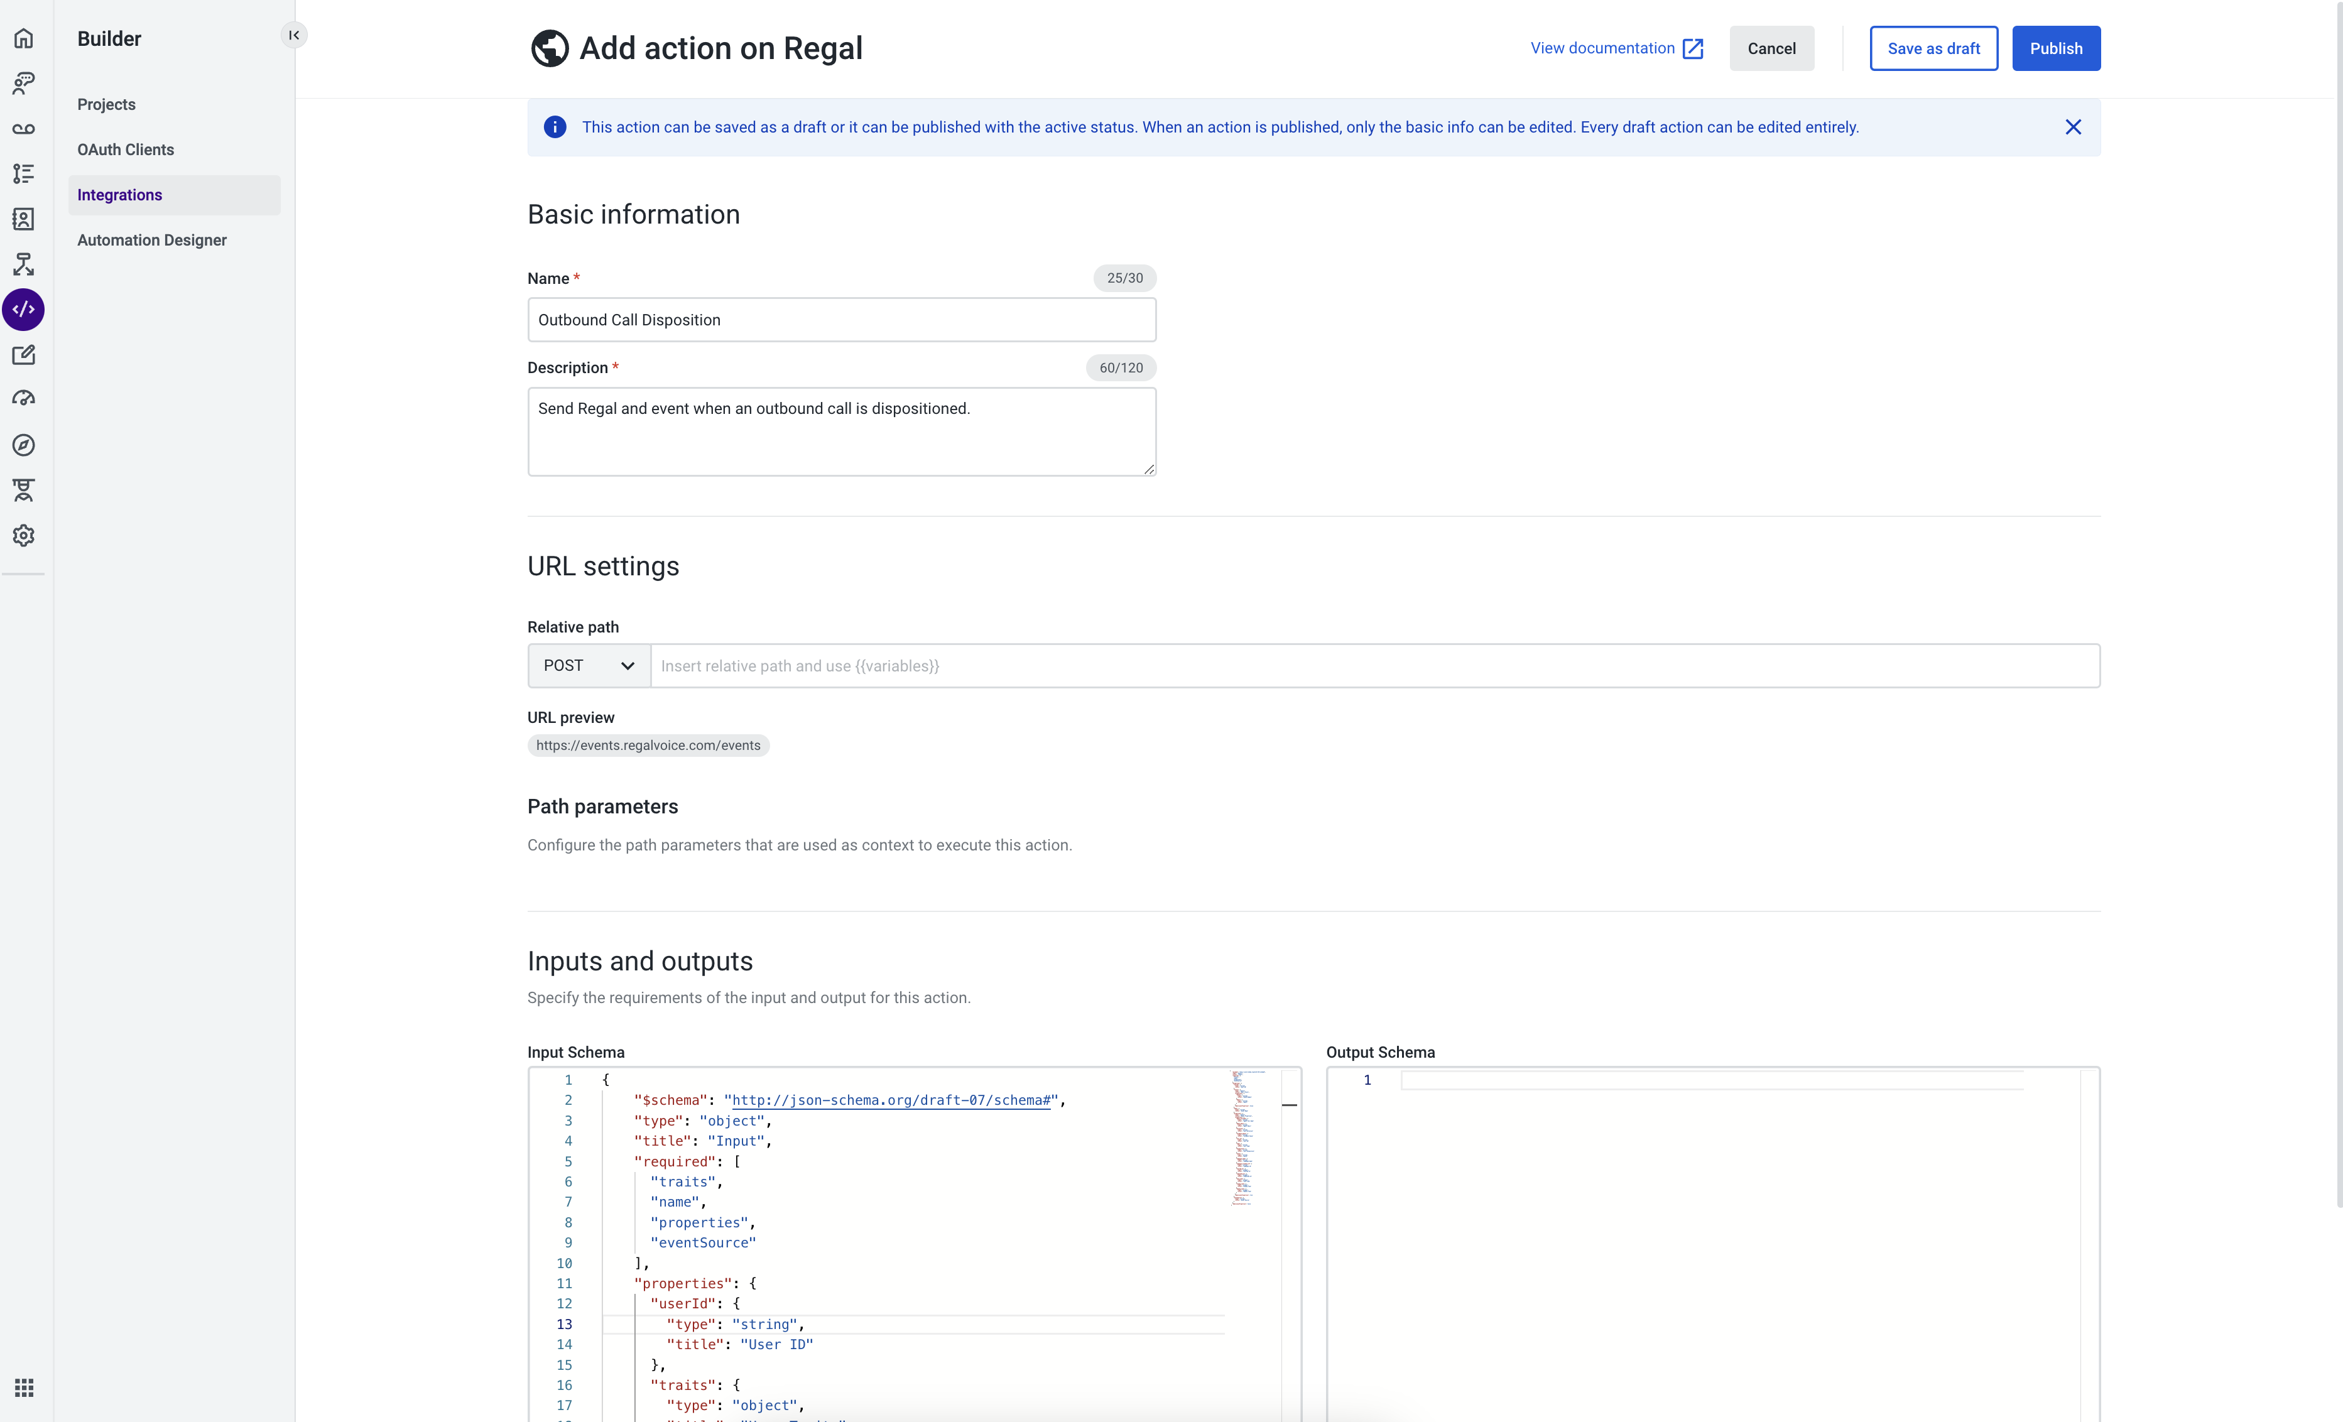Open the routing flow arrows sidebar icon
The image size is (2343, 1422).
point(24,264)
